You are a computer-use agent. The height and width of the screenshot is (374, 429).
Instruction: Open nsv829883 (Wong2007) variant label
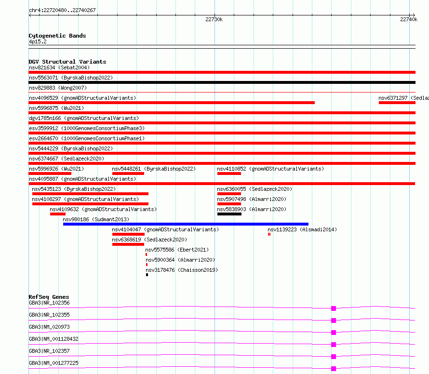pyautogui.click(x=58, y=88)
